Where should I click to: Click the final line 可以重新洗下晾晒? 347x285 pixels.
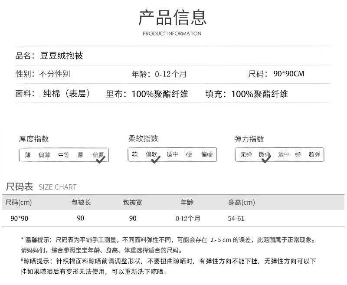point(94,272)
